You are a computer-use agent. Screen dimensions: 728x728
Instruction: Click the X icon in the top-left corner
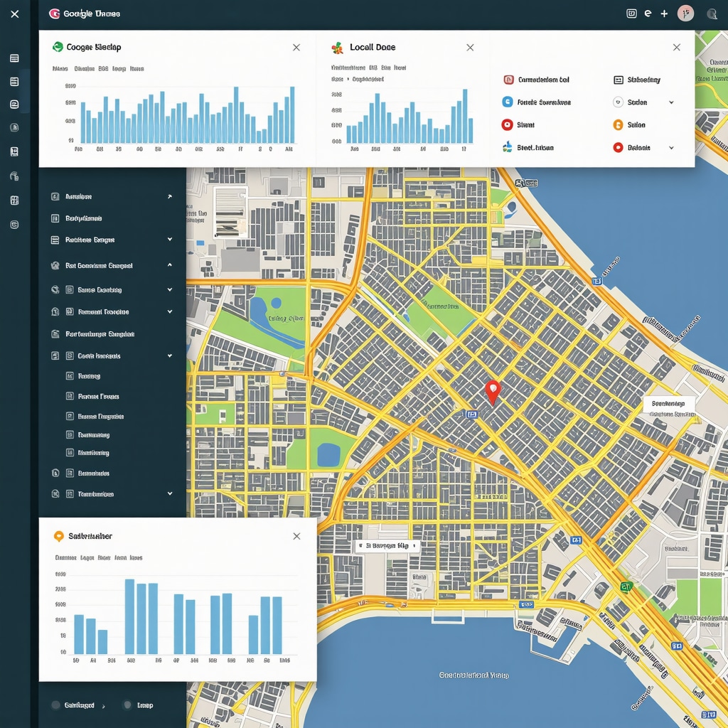15,14
